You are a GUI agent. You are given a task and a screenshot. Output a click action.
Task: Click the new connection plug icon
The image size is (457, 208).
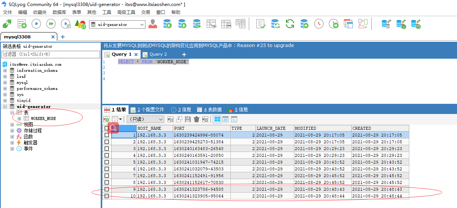point(7,24)
